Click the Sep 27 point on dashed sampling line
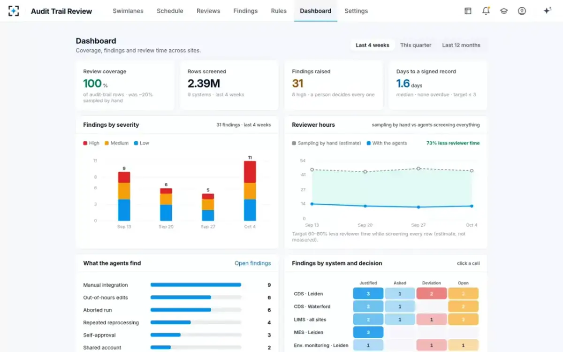 [418, 168]
